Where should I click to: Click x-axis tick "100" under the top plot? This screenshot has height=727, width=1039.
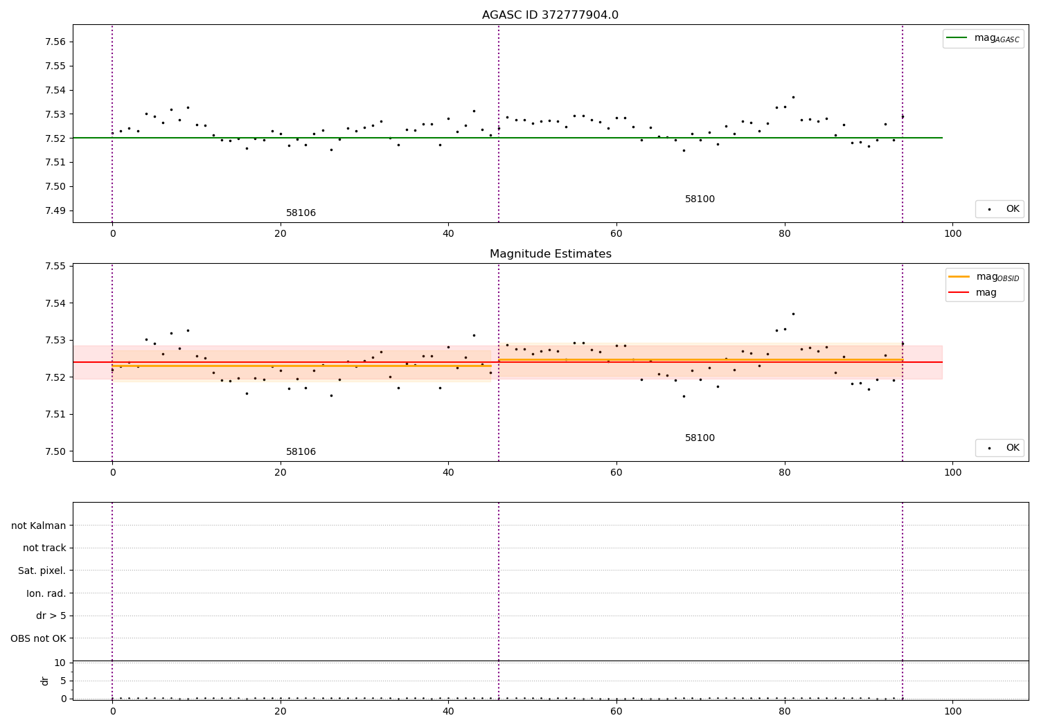tap(952, 233)
